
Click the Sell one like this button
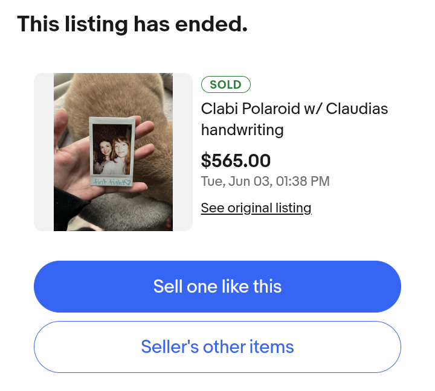(217, 286)
